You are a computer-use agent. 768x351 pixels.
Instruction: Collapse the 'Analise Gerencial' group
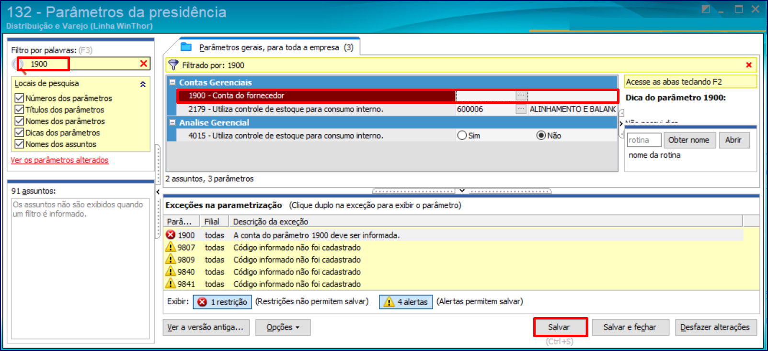coord(172,122)
